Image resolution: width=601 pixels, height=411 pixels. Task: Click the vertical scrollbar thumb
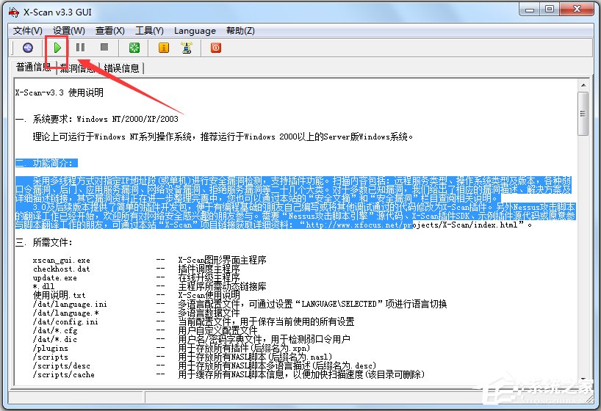pos(583,113)
